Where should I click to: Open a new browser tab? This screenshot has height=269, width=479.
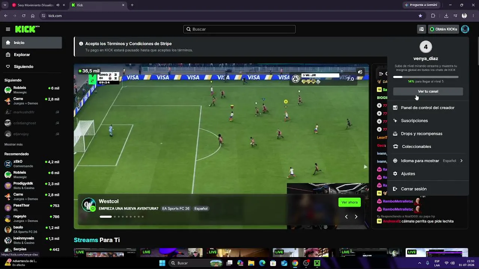pos(132,5)
